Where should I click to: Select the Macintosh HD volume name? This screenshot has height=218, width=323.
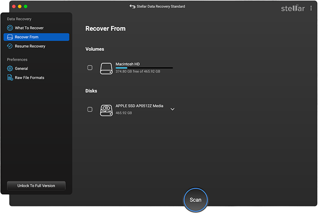point(128,64)
